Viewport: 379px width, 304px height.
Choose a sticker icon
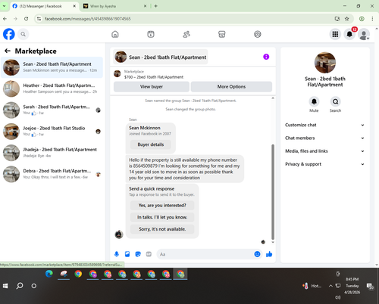pos(138,254)
